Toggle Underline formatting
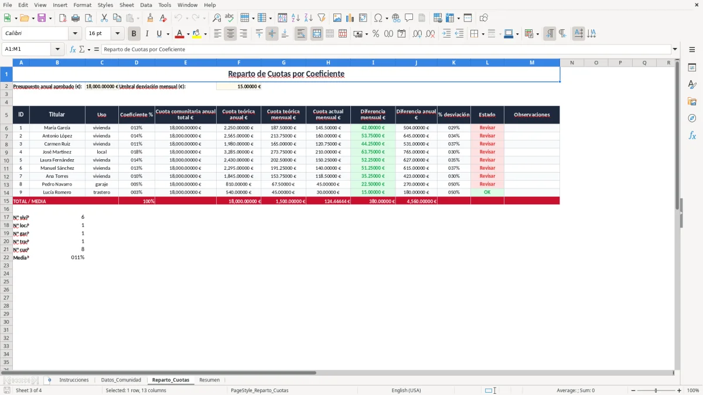The height and width of the screenshot is (395, 703). 159,34
